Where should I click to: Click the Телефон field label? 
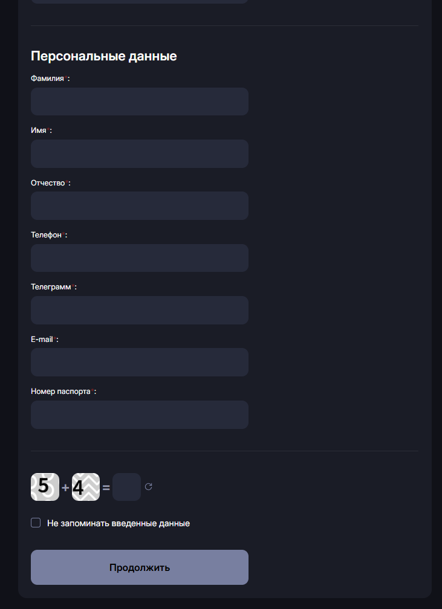pos(47,235)
